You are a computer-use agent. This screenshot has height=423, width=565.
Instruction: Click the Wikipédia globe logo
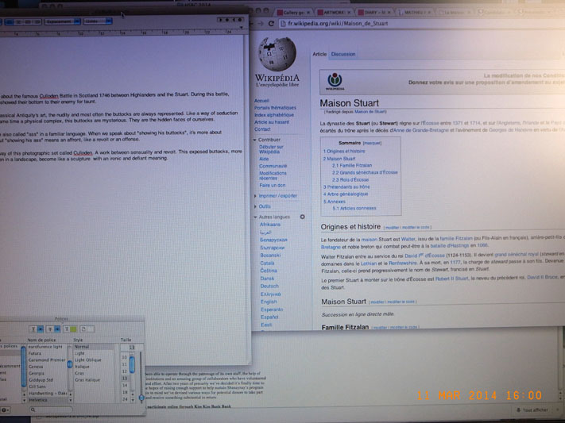[x=277, y=54]
